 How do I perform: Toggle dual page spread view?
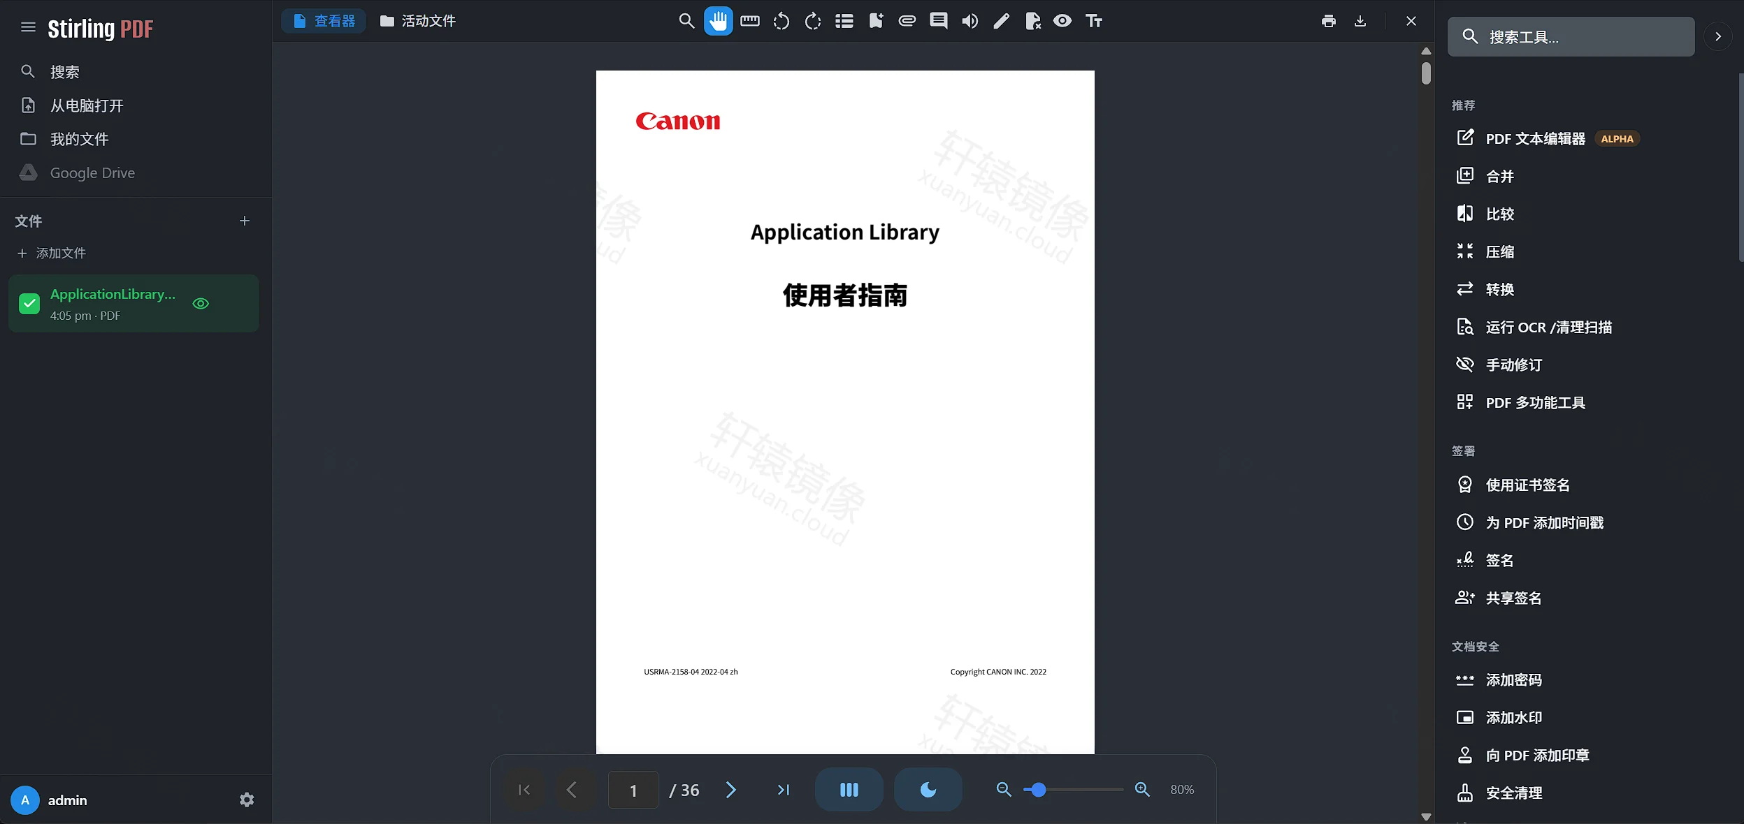click(x=849, y=790)
